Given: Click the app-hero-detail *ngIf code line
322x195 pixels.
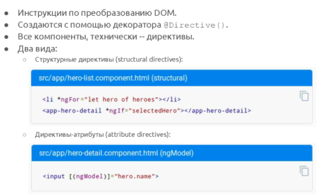Looking at the screenshot, I should 146,111.
